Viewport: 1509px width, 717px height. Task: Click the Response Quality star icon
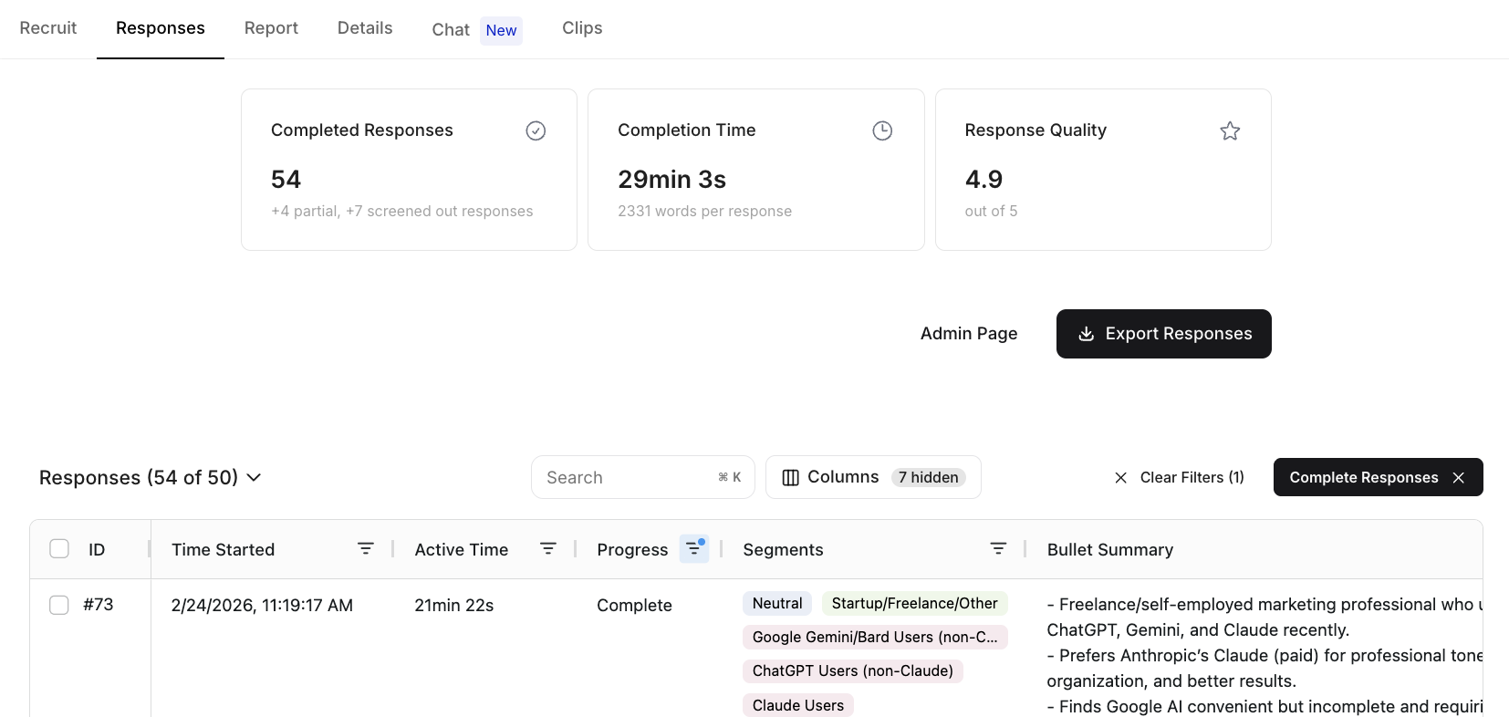pyautogui.click(x=1230, y=131)
